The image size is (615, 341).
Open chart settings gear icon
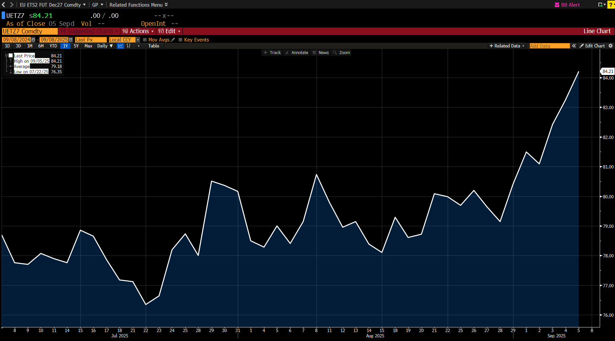point(610,46)
